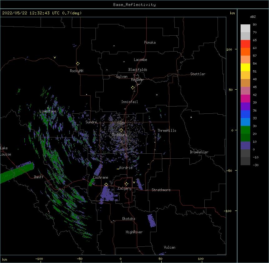
Task: Click the Sundre label
Action: point(91,122)
